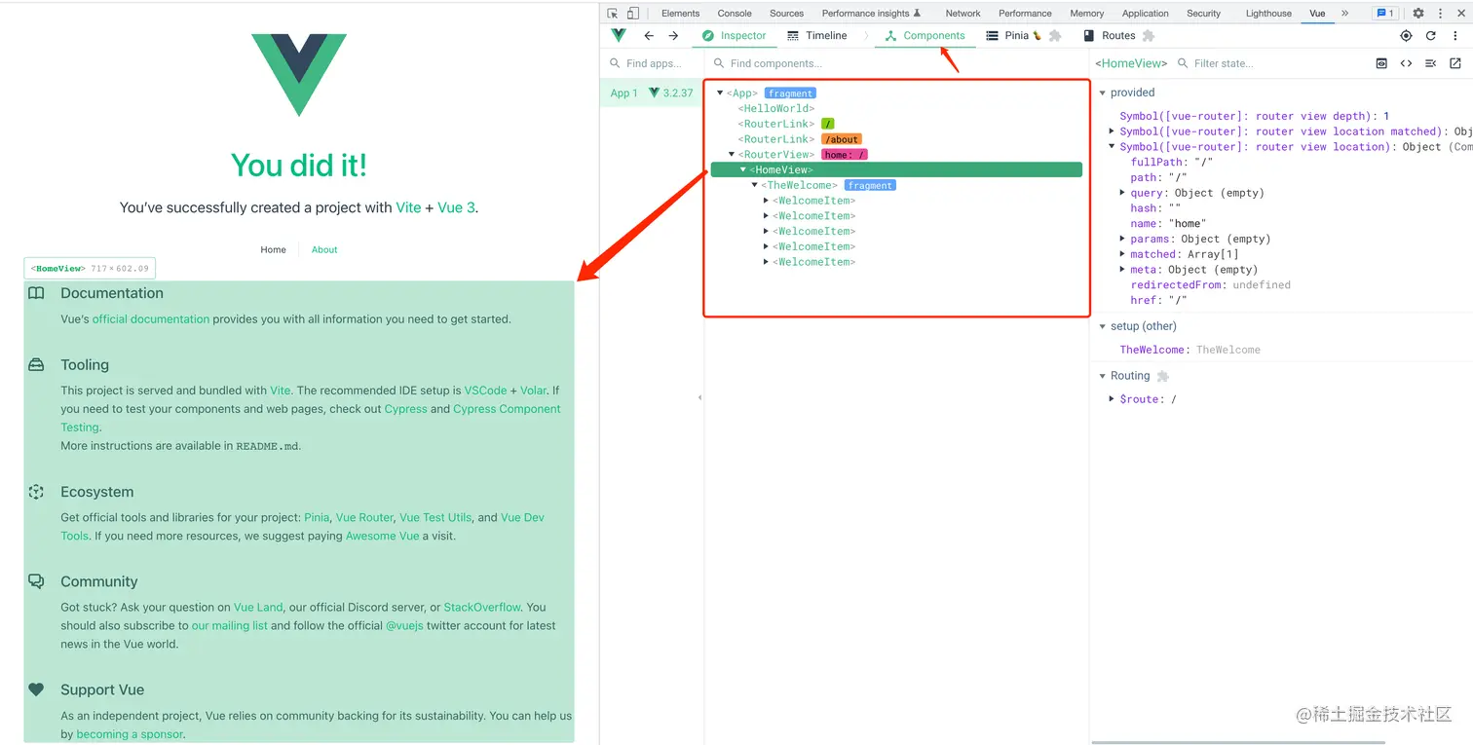Click the Documentation book icon on the page
1473x745 pixels.
[x=36, y=293]
